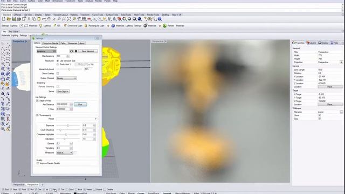Select the Pan hand tool icon

[49, 19]
